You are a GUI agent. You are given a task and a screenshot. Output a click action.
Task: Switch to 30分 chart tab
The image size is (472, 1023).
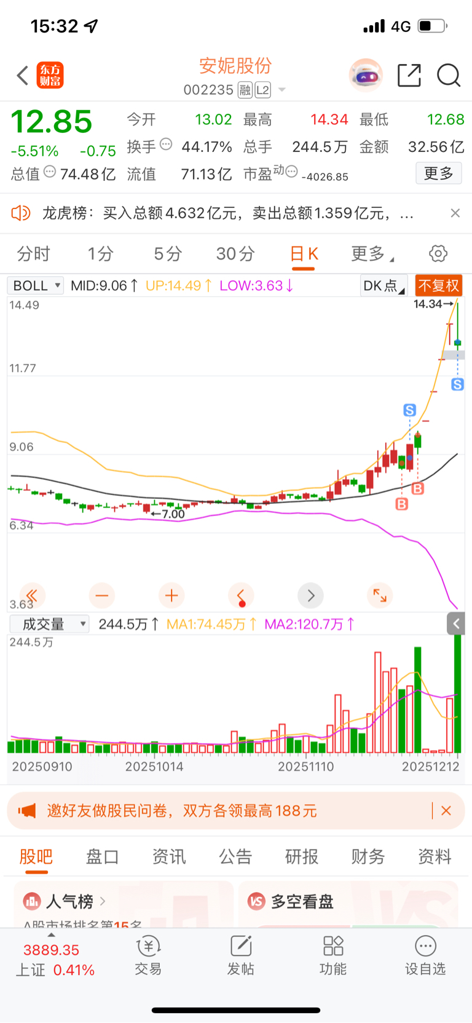pyautogui.click(x=235, y=253)
